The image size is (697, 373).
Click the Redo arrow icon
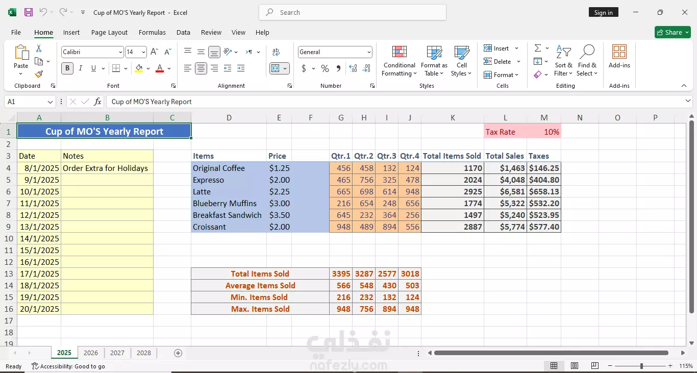[63, 12]
